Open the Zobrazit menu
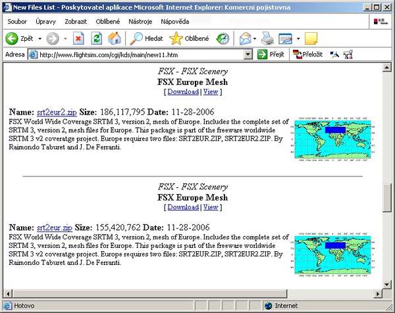Screen dimensions: 395x313 (x=76, y=22)
